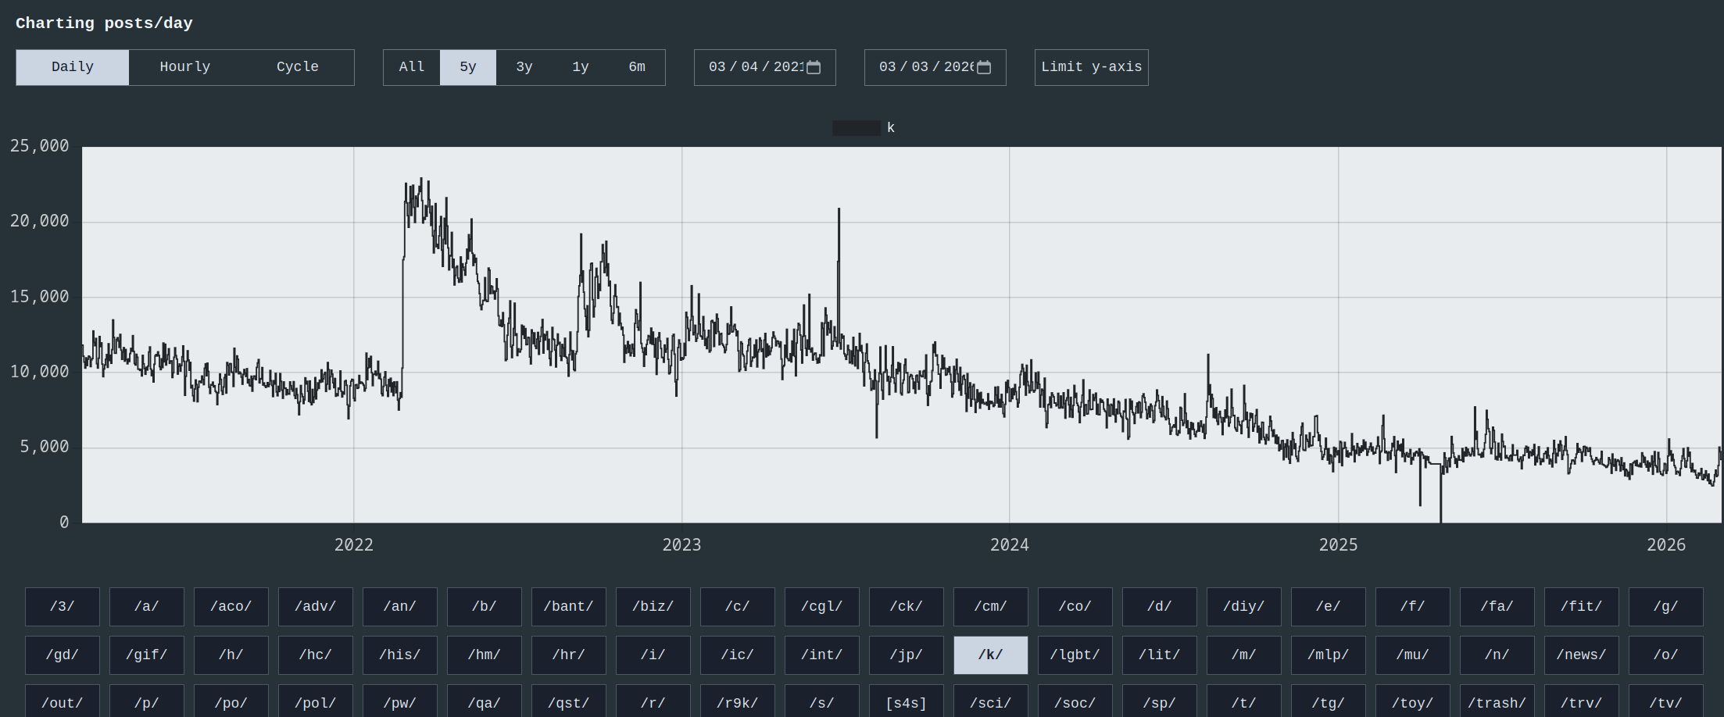1724x717 pixels.
Task: Open the start date calendar picker icon
Action: [x=814, y=67]
